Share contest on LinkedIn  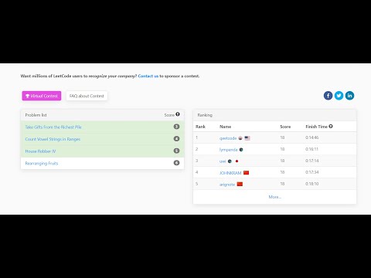pyautogui.click(x=349, y=96)
